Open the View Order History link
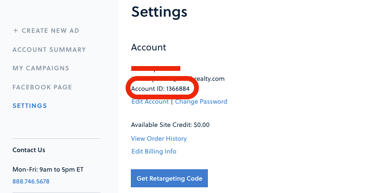This screenshot has height=193, width=373. point(159,138)
